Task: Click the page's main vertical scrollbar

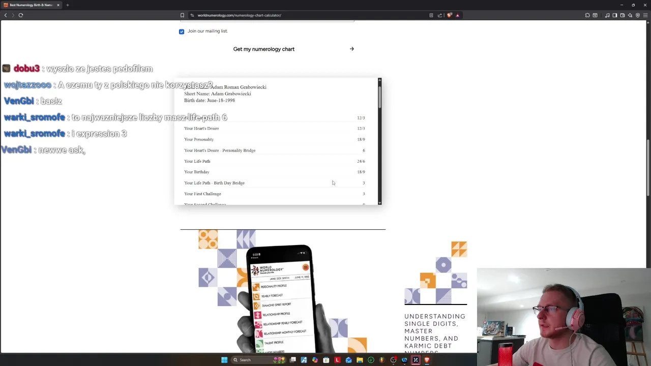Action: click(x=648, y=168)
